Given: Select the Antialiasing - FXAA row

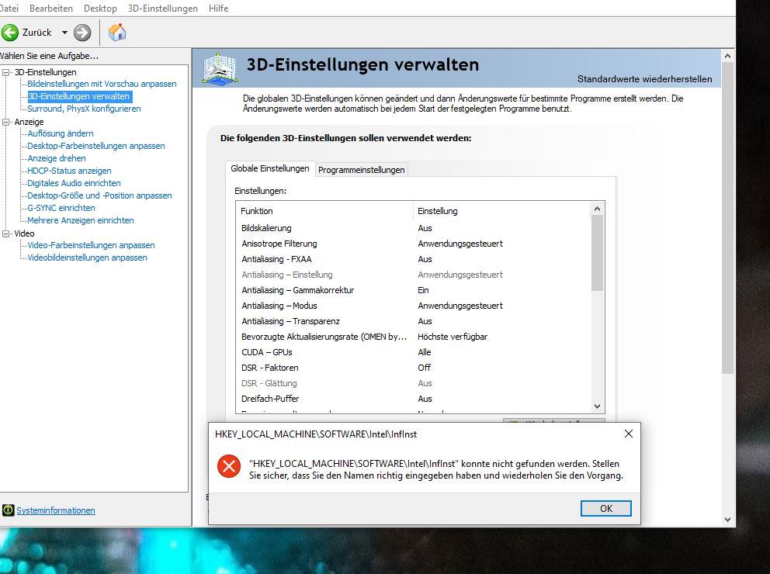Looking at the screenshot, I should (414, 259).
